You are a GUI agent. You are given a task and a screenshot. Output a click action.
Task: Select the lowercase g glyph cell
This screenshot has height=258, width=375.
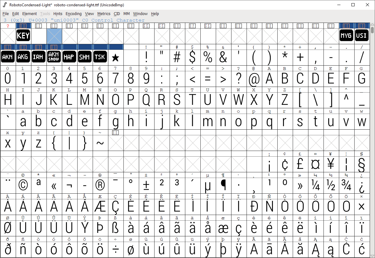[116, 121]
